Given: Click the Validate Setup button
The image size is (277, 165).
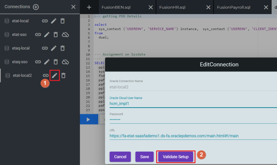Looking at the screenshot, I should (176, 157).
